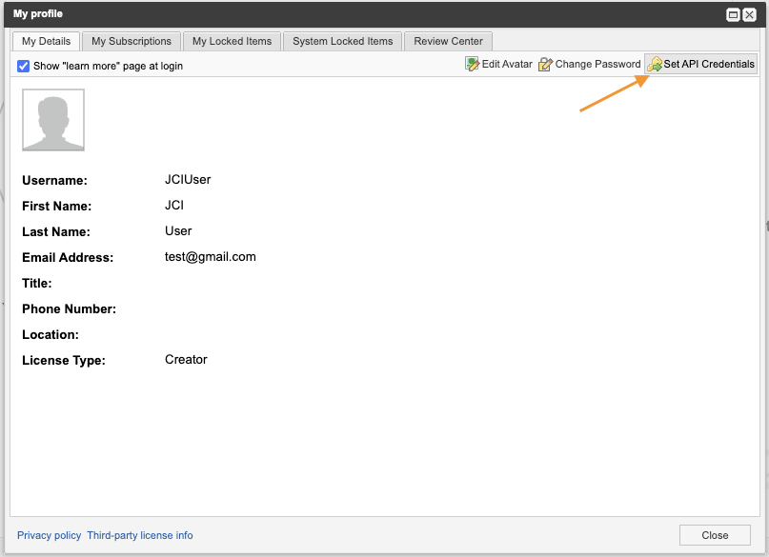
Task: Click the Last Name value User
Action: coord(178,231)
